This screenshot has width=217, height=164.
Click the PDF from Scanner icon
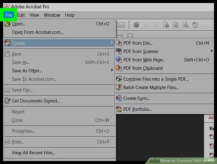pos(119,51)
